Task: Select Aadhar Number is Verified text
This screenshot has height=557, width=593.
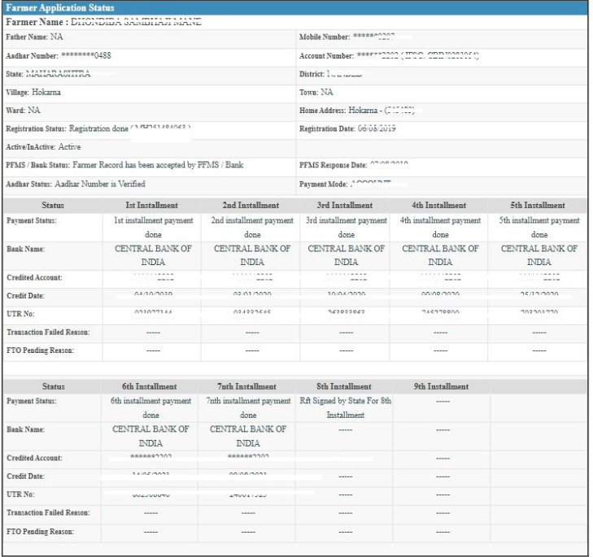Action: coord(100,184)
